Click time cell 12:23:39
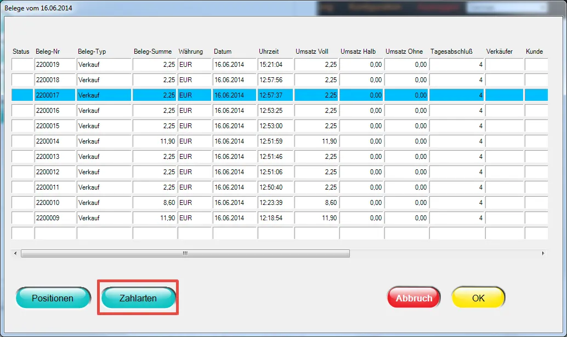The height and width of the screenshot is (337, 567). point(275,203)
